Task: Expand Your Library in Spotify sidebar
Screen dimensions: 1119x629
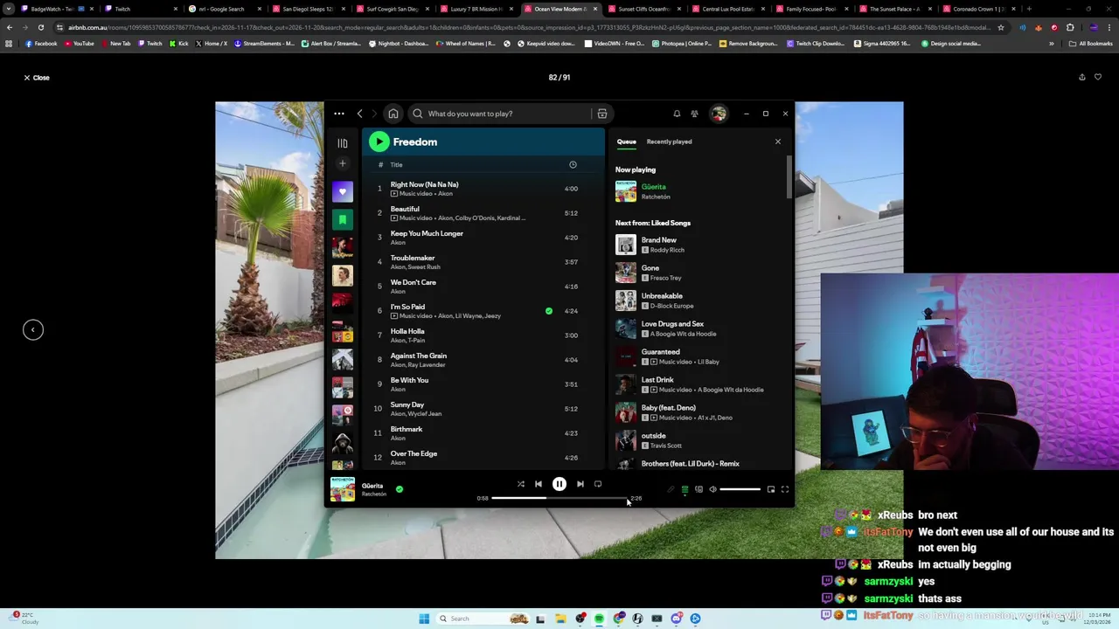Action: 343,143
